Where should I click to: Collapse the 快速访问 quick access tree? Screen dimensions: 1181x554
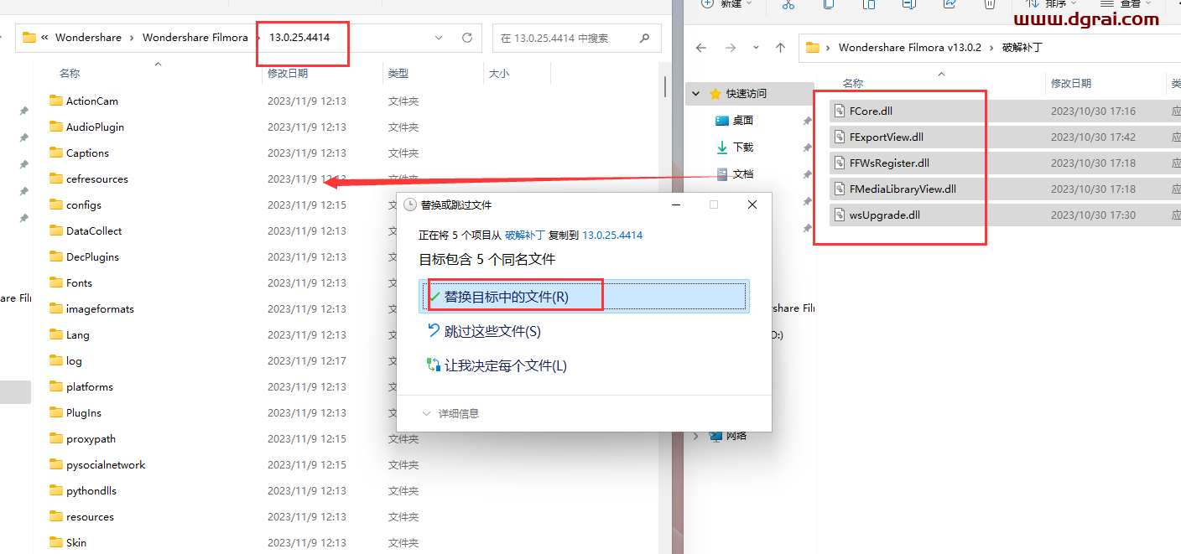coord(695,94)
